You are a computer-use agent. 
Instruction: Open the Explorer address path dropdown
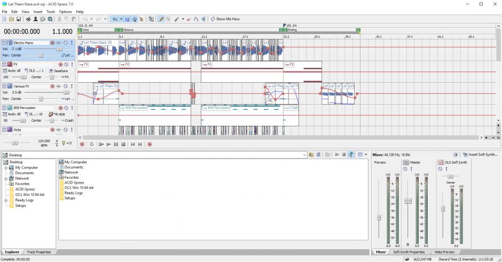tap(304, 155)
